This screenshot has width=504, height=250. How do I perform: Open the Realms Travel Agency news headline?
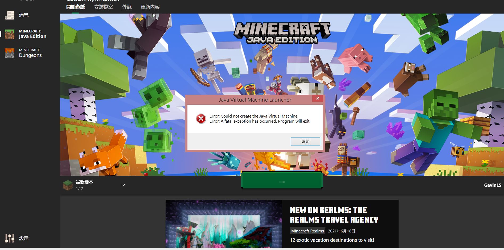pos(334,215)
